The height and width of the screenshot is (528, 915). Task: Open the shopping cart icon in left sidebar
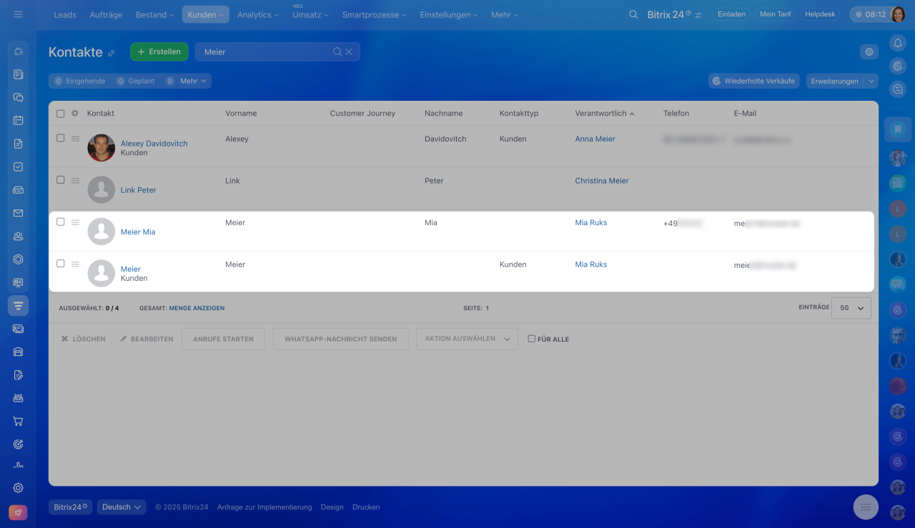click(x=19, y=421)
